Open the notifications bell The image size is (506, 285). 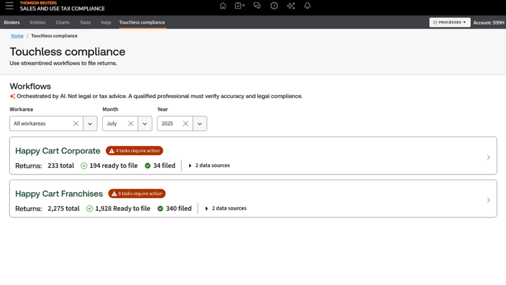[307, 6]
